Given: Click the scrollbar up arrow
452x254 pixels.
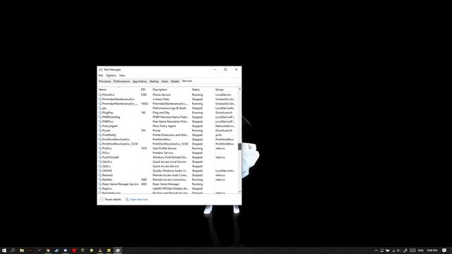Looking at the screenshot, I should pyautogui.click(x=239, y=90).
